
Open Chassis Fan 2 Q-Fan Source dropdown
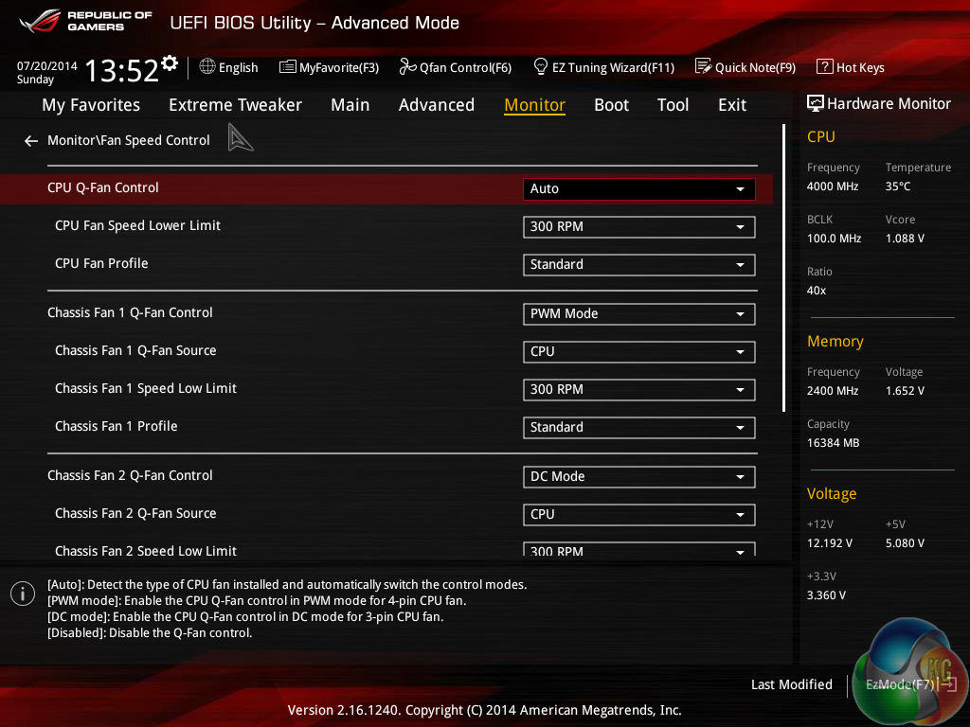click(x=639, y=514)
